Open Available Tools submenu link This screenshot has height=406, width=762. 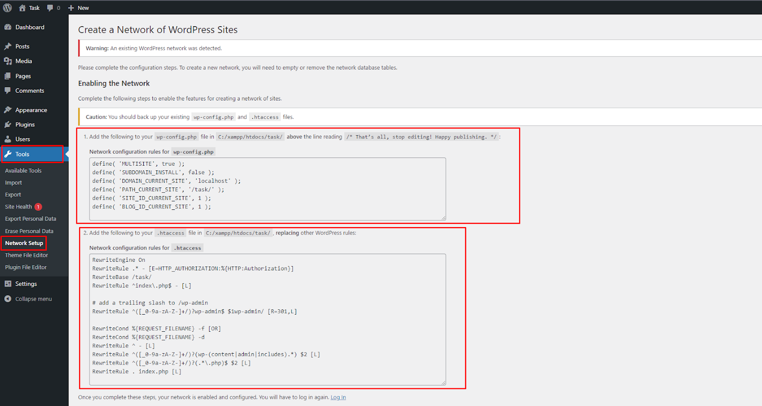(23, 170)
